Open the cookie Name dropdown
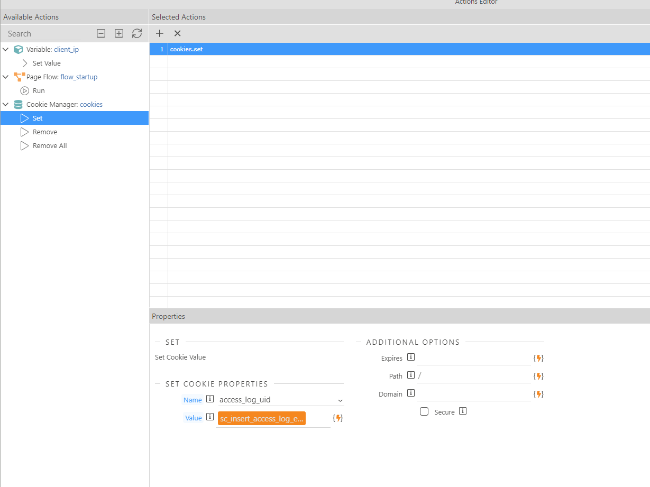The width and height of the screenshot is (650, 487). click(281, 400)
